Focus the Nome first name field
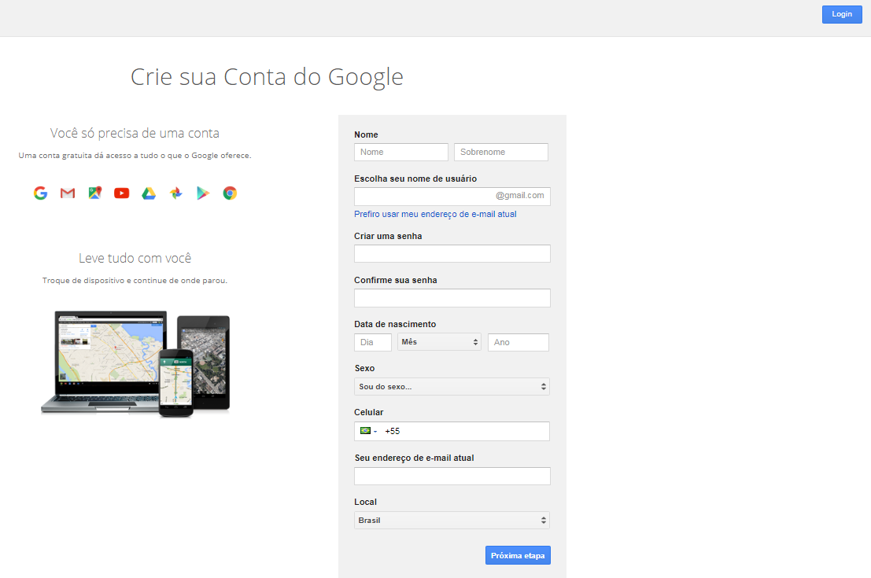 (x=401, y=152)
